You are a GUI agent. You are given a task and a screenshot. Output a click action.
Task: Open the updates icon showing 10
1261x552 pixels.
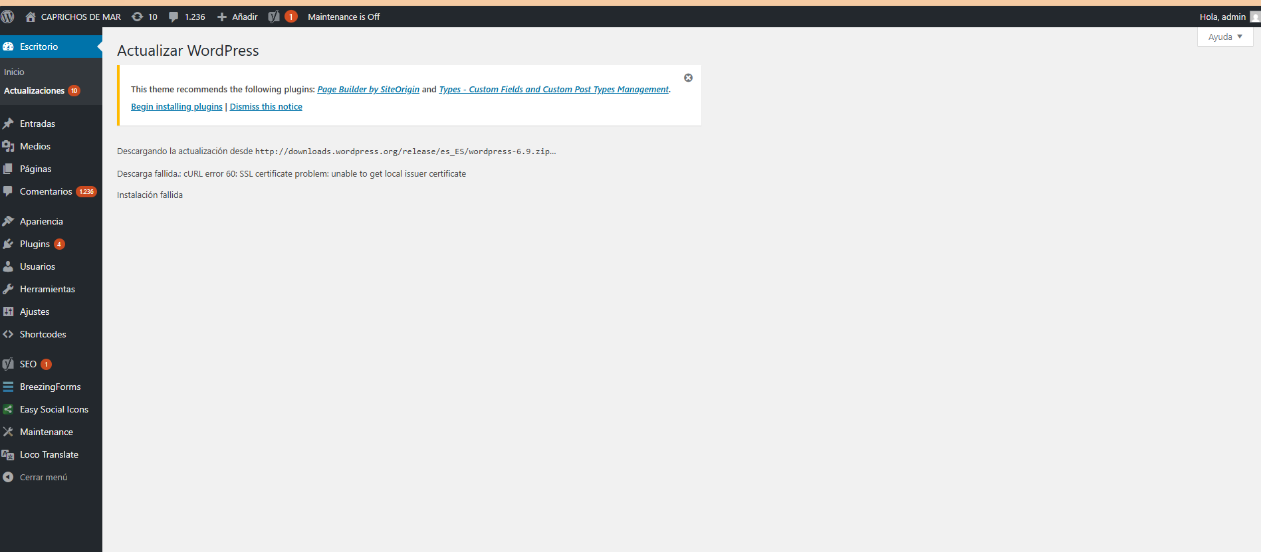pos(144,17)
